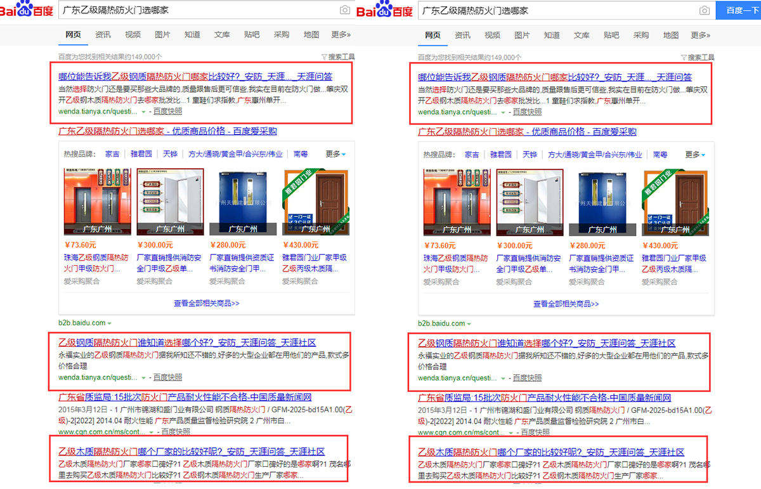Open first result 哪位能告诉我乙级钢质隔热防火门 on left page
761x489 pixels.
coord(195,77)
